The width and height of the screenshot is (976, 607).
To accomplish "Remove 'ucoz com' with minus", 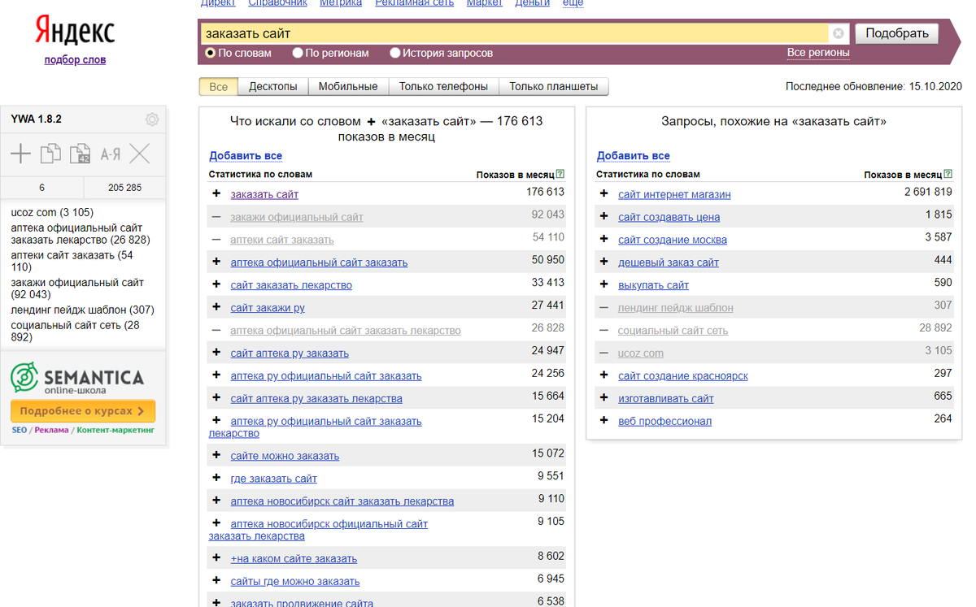I will click(x=604, y=353).
